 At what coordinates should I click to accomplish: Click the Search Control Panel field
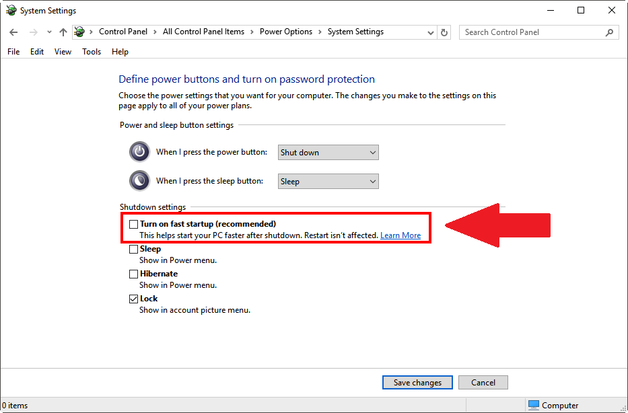532,32
